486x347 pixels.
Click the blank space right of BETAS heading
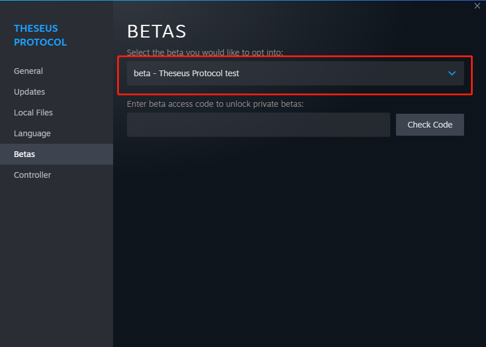[x=335, y=31]
